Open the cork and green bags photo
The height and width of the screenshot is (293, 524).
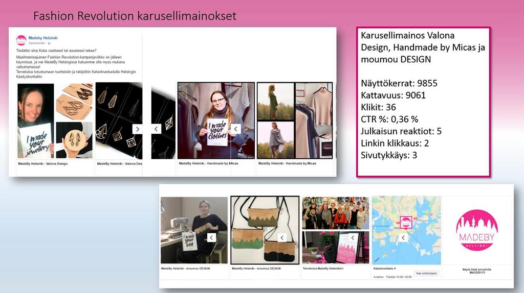[x=265, y=230]
